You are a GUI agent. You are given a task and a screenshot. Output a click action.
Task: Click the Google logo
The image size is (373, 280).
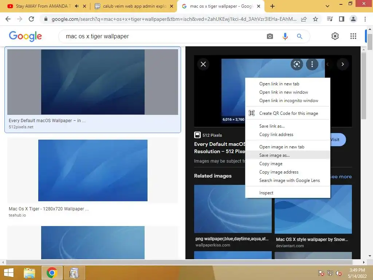[x=25, y=36]
